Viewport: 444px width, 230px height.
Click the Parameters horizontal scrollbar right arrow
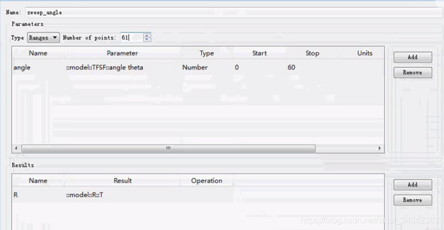click(380, 148)
